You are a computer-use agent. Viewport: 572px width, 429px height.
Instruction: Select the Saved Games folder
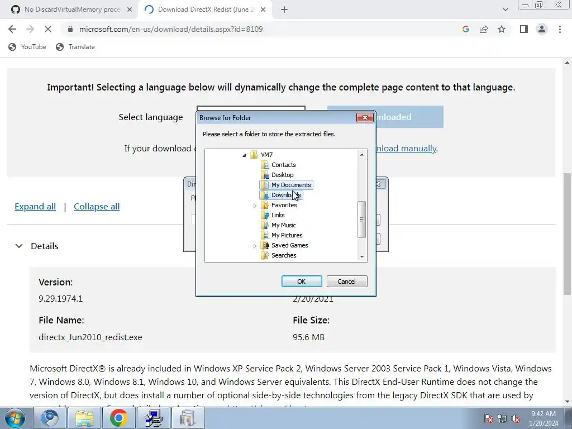click(290, 245)
